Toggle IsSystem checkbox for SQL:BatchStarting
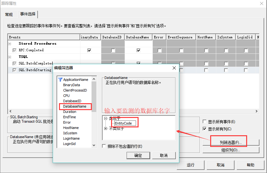This screenshot has height=173, width=267. click(x=226, y=70)
